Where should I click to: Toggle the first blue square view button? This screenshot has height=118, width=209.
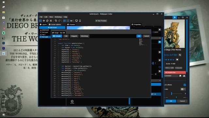64,21
